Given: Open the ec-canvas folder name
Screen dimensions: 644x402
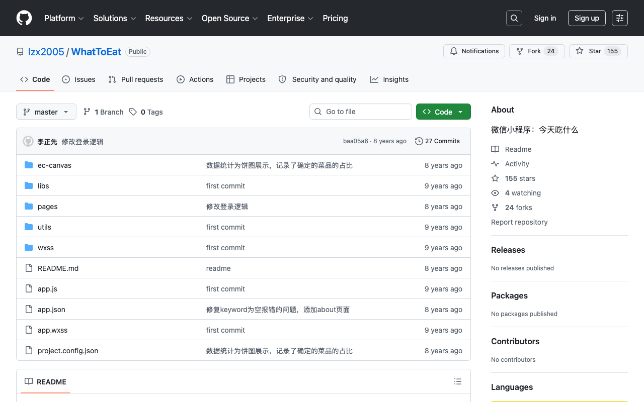Looking at the screenshot, I should (54, 165).
